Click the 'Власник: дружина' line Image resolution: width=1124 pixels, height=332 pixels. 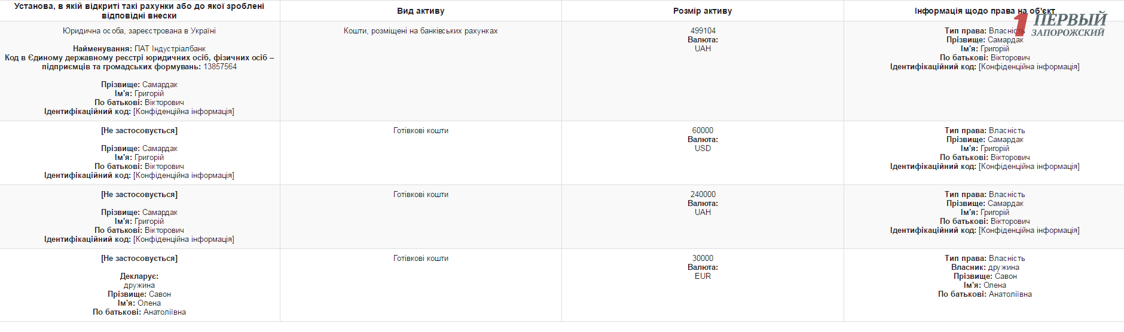tap(985, 268)
